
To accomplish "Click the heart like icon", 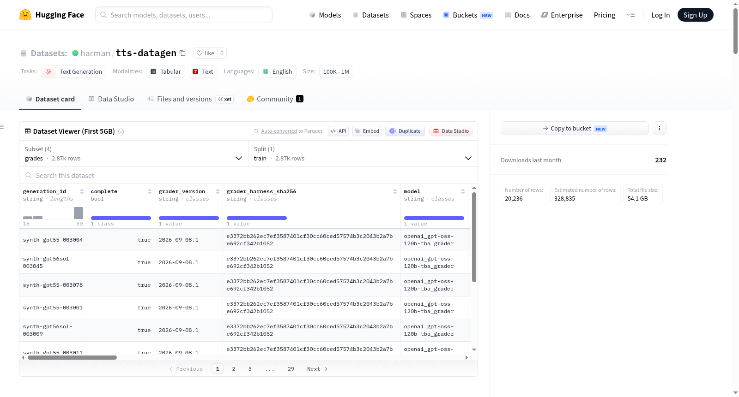I will click(200, 53).
